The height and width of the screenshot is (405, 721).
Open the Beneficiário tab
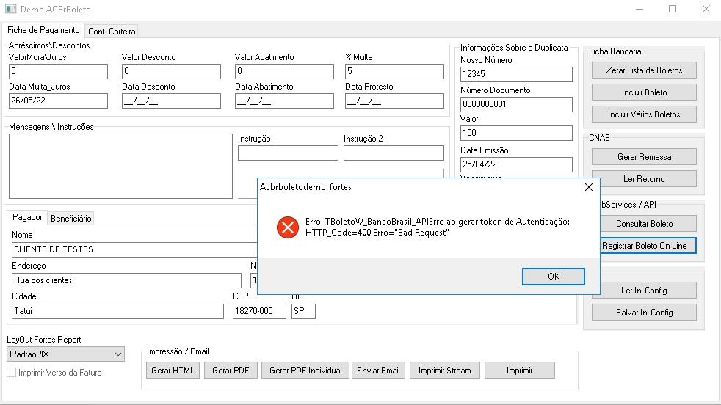tap(70, 219)
